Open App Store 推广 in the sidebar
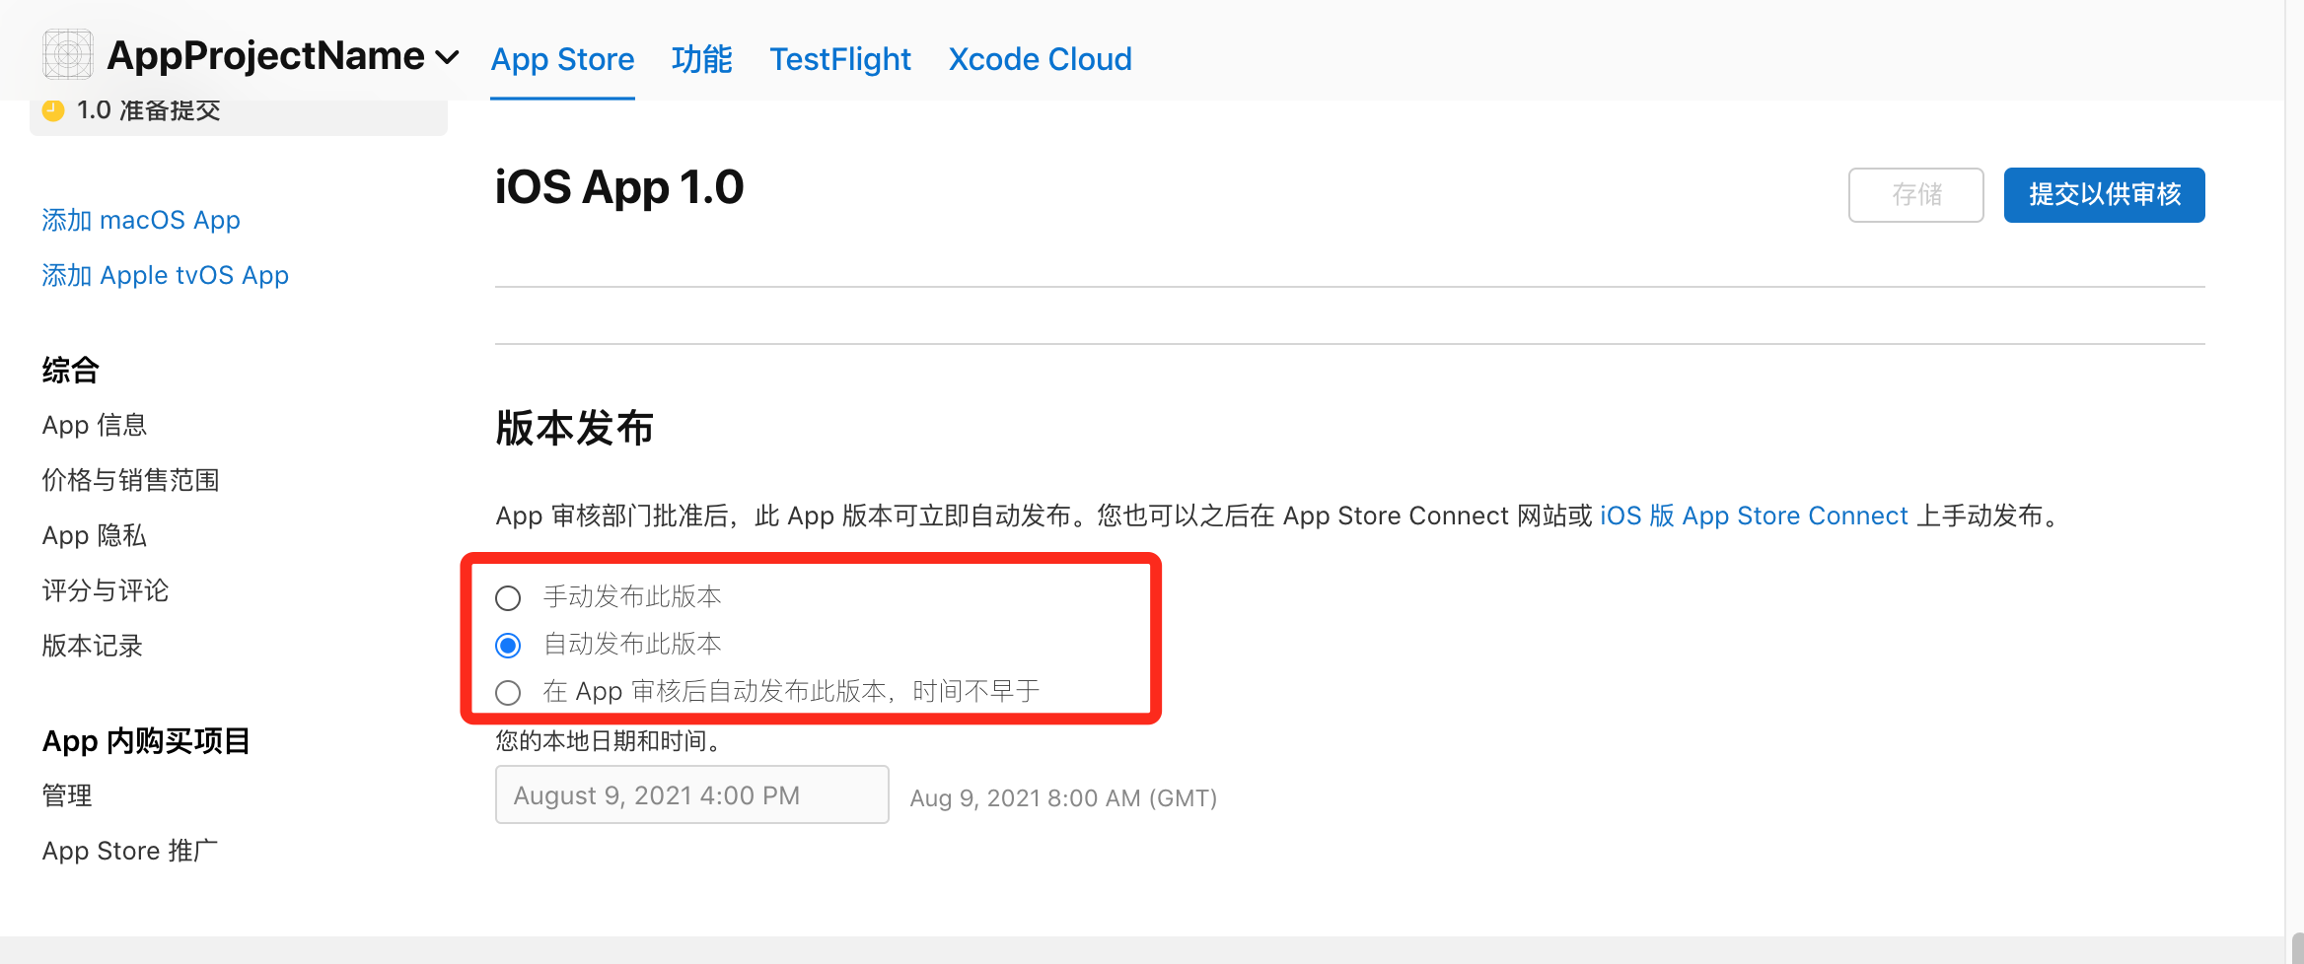 click(x=129, y=851)
